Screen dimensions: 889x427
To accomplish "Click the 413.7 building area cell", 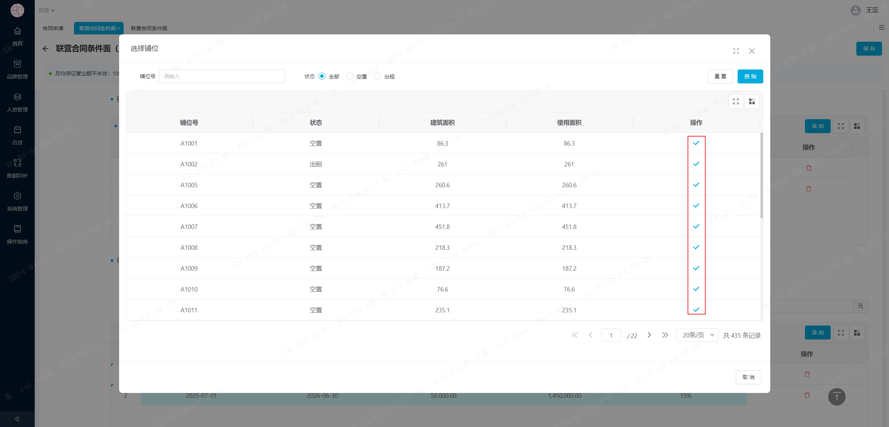I will (x=442, y=206).
